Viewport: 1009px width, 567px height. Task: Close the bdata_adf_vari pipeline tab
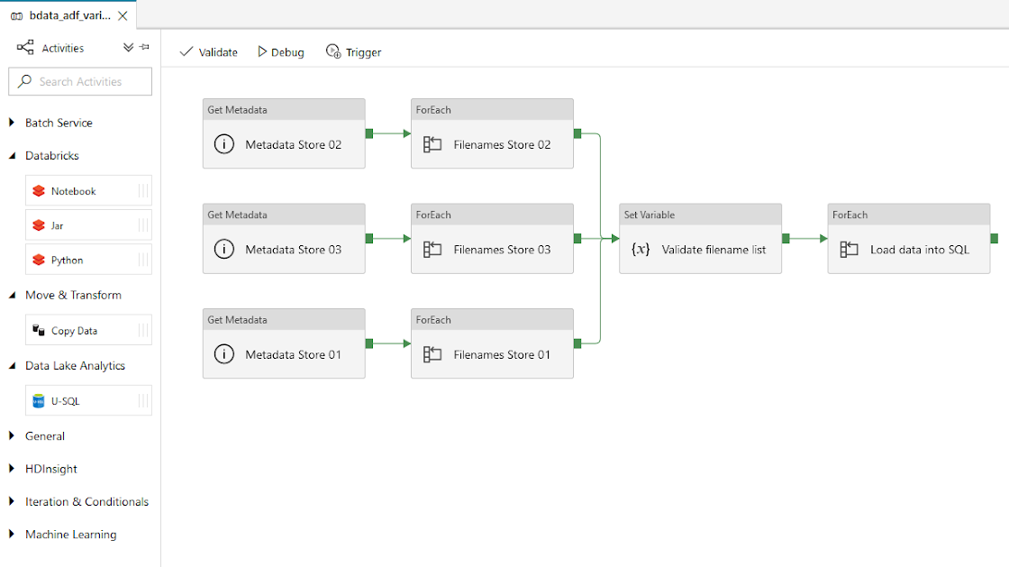pos(123,16)
